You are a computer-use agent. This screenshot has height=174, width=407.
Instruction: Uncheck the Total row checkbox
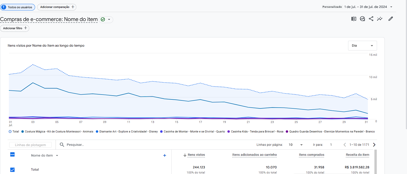[x=12, y=170]
